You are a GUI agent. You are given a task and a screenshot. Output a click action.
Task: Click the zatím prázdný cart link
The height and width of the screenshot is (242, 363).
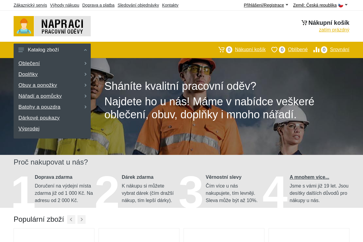pos(334,30)
